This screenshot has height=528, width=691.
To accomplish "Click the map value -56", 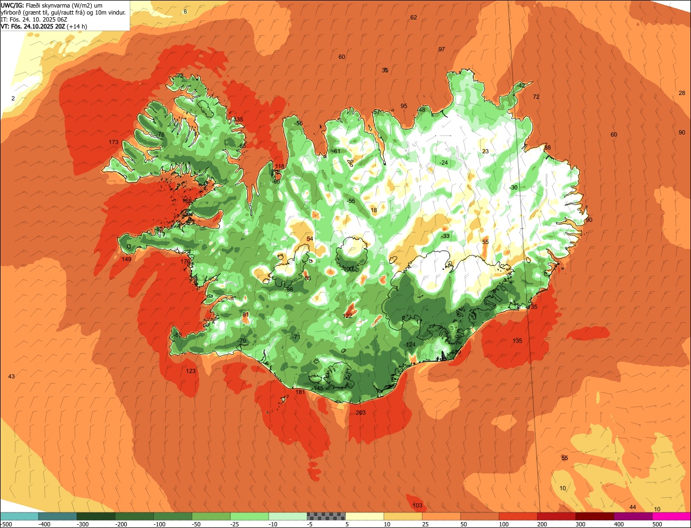I will pyautogui.click(x=299, y=124).
